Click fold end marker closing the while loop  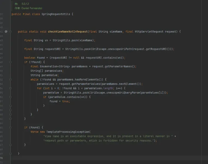(x=10, y=114)
